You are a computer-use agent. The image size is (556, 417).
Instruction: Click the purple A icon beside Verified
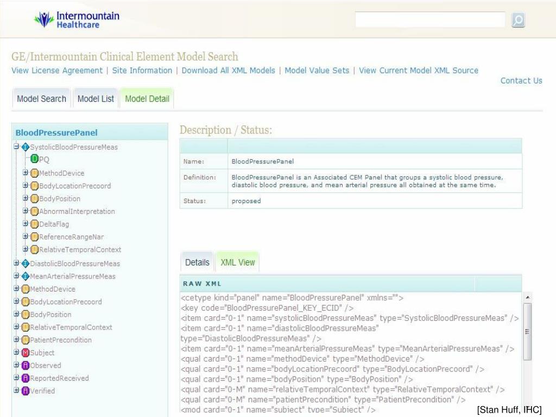click(25, 391)
